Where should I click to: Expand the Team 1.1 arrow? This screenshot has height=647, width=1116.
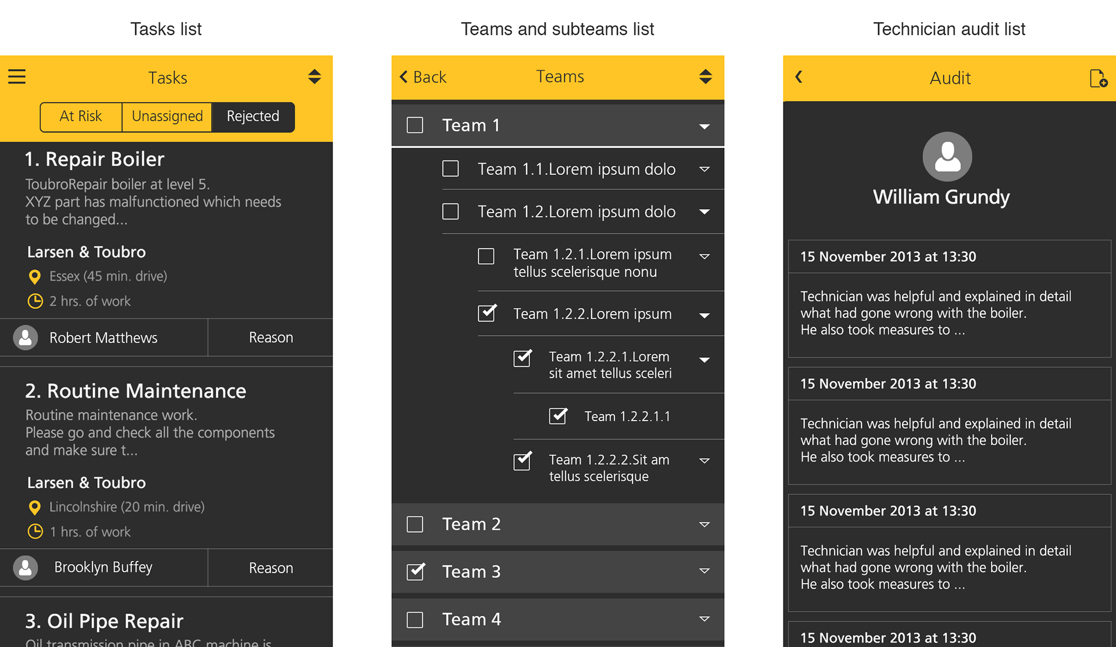point(704,169)
